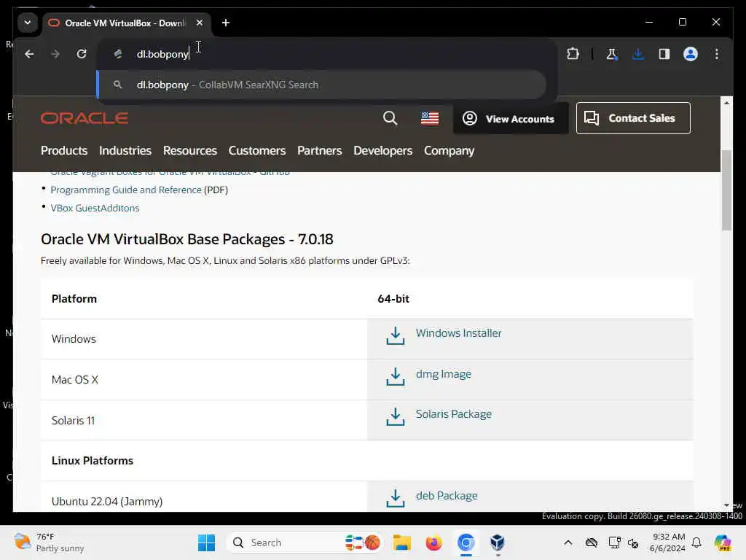Image resolution: width=746 pixels, height=560 pixels.
Task: Click download icon beside deb Package
Action: tap(396, 498)
